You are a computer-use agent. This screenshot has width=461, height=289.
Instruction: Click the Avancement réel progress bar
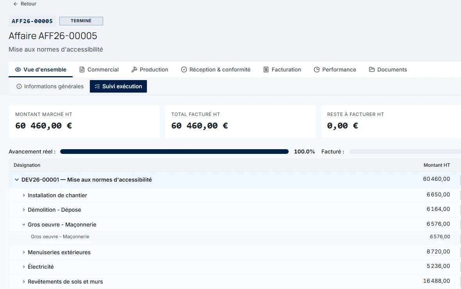coord(174,152)
